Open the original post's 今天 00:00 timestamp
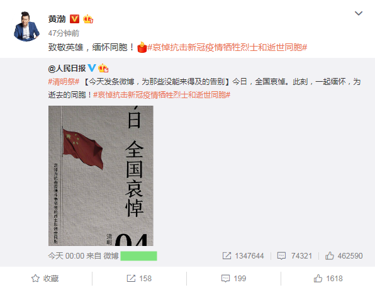Screen dimensions: 375x290 [66, 256]
